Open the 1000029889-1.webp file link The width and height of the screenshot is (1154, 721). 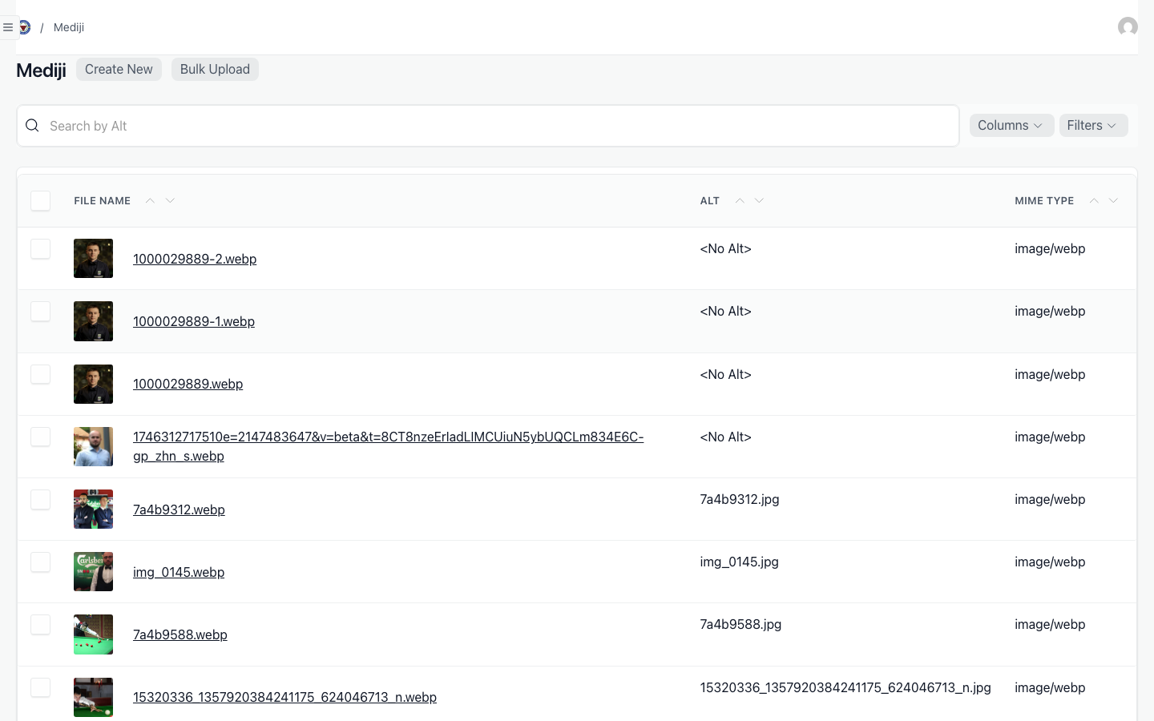194,321
